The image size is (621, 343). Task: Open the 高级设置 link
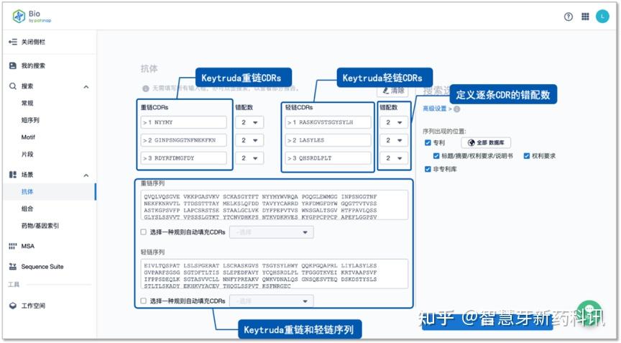434,109
